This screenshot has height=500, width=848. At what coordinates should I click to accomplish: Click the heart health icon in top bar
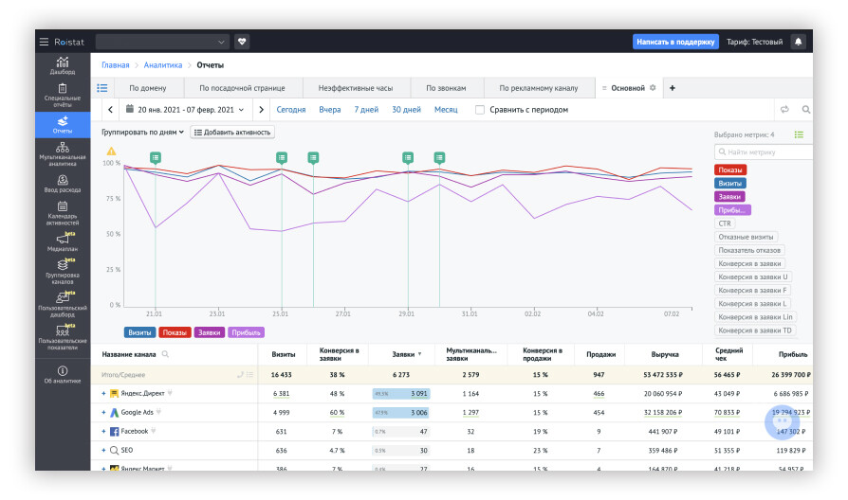click(242, 42)
